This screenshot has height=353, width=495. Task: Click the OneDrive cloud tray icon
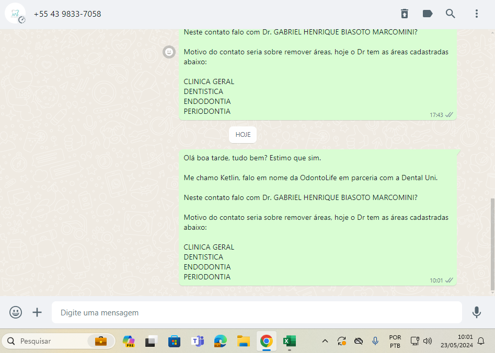(x=358, y=341)
